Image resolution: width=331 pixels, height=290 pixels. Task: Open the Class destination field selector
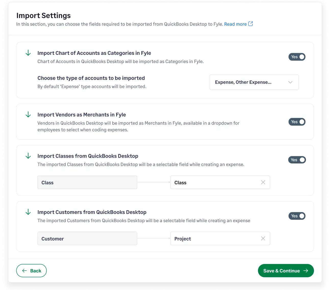coord(217,182)
